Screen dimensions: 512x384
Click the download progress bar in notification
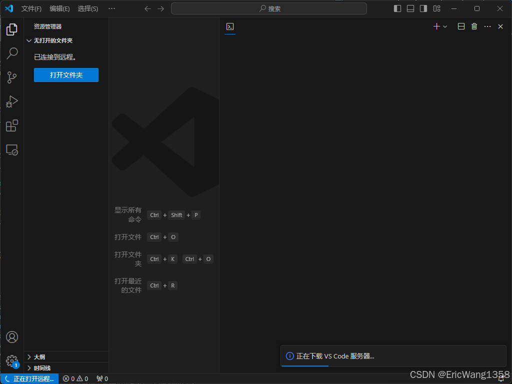click(305, 365)
